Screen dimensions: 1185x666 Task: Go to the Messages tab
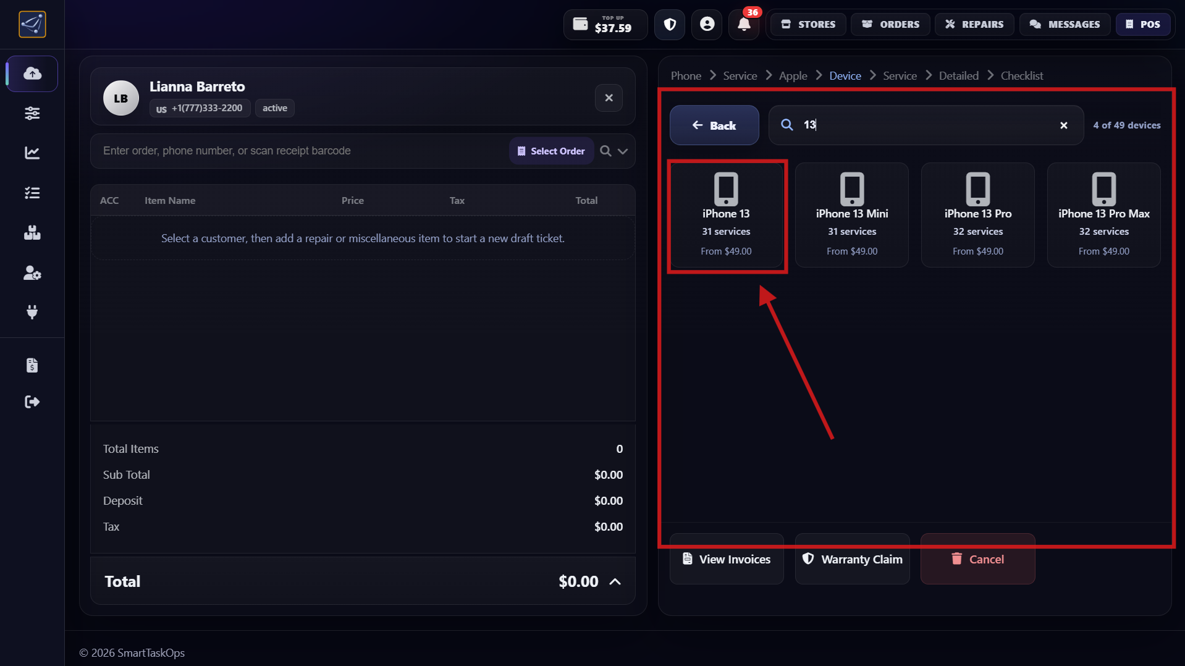[x=1065, y=25]
